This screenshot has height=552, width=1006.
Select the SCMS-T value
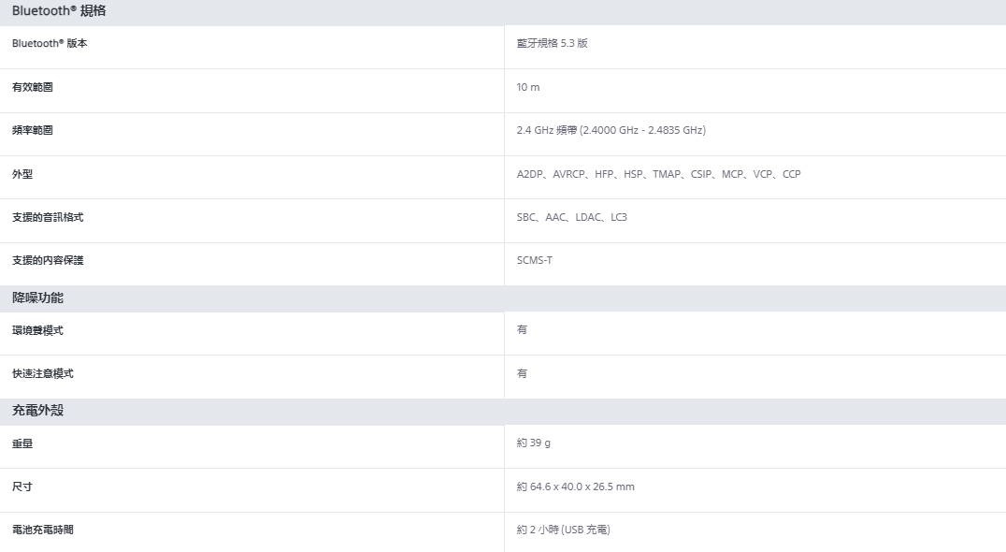click(x=534, y=261)
